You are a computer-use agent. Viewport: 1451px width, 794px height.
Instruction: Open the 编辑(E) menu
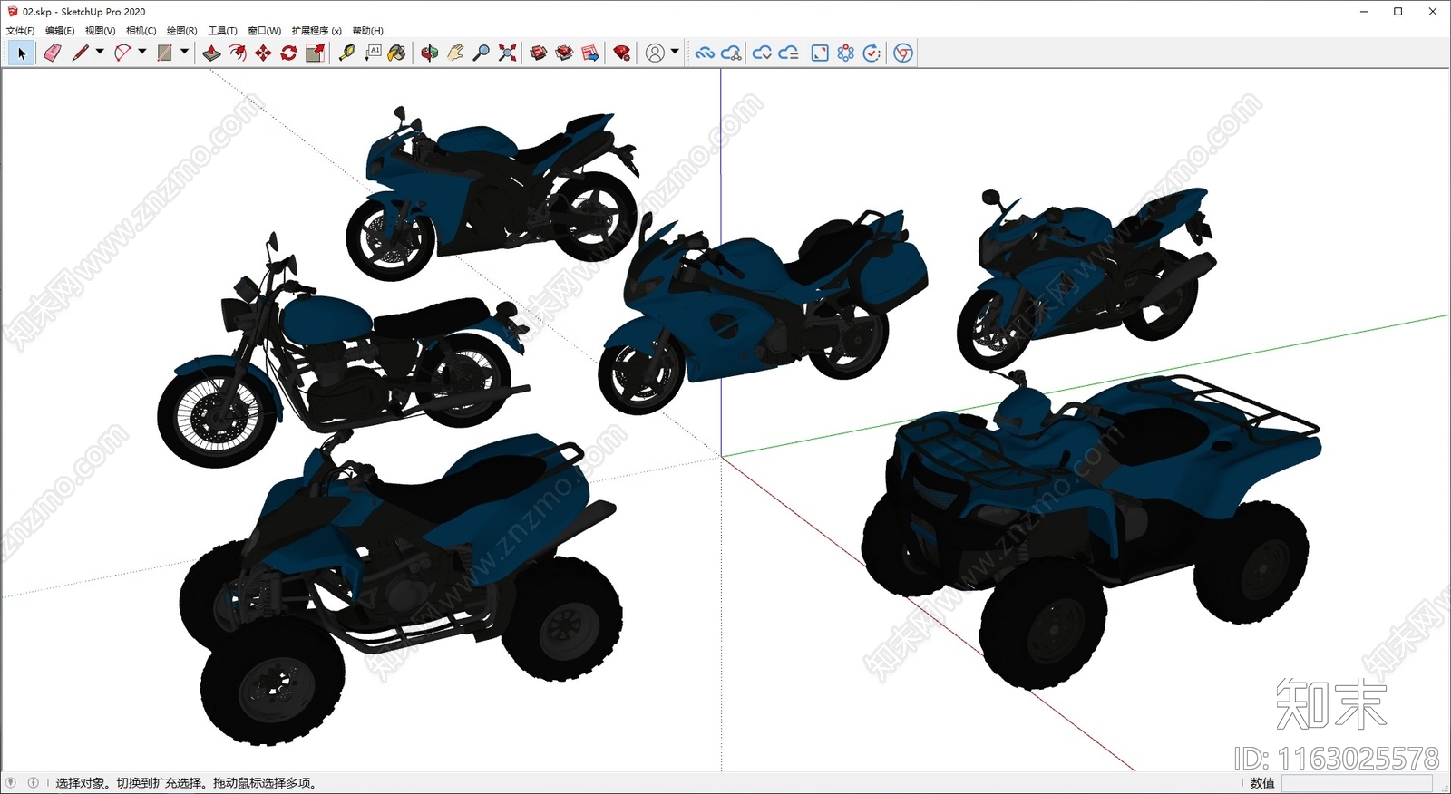pos(60,31)
